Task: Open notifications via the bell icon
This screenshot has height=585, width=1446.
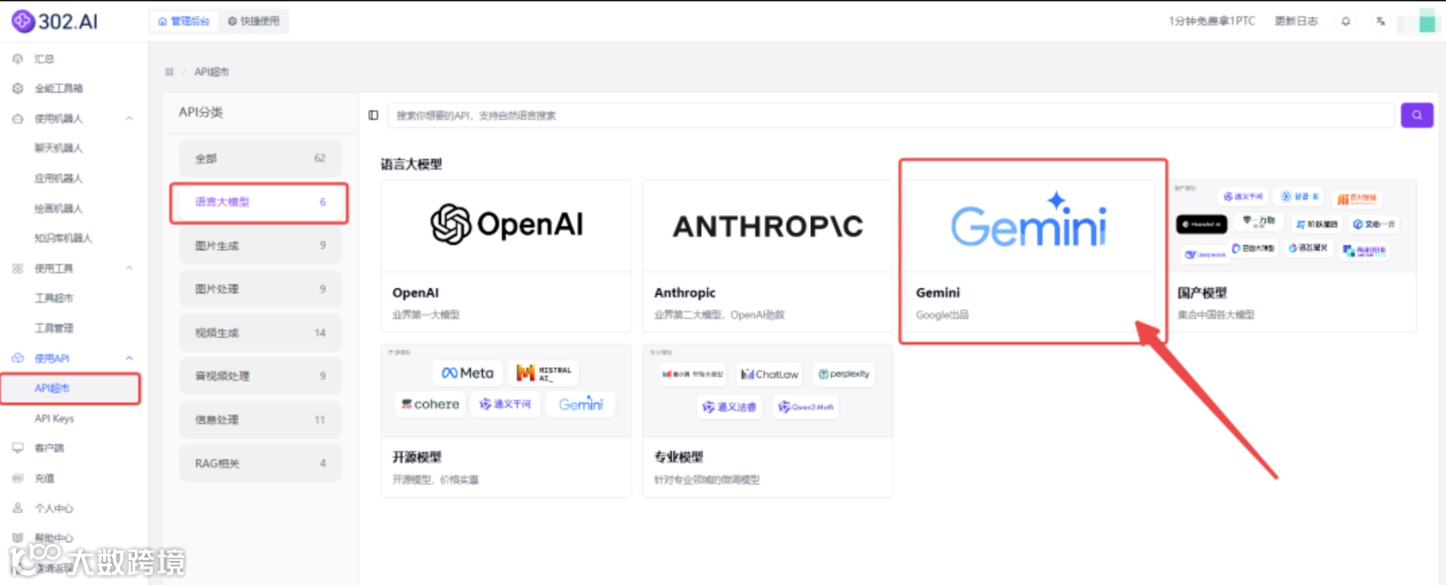Action: point(1346,22)
